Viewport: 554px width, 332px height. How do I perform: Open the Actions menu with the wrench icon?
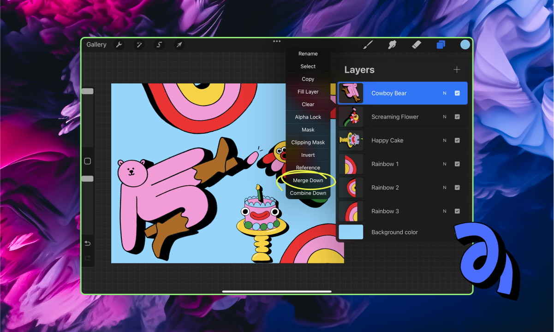click(x=119, y=44)
